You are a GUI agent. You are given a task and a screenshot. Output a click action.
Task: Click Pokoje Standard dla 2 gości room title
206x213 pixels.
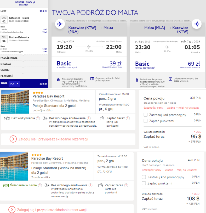click(x=54, y=106)
